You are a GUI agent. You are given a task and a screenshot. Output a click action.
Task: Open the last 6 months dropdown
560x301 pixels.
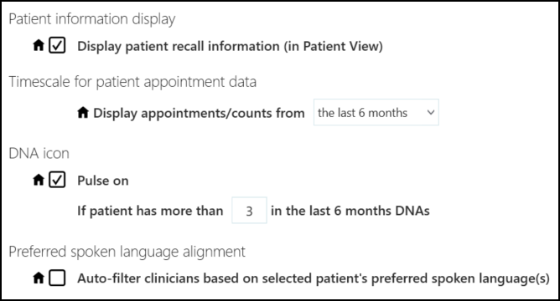pyautogui.click(x=376, y=112)
